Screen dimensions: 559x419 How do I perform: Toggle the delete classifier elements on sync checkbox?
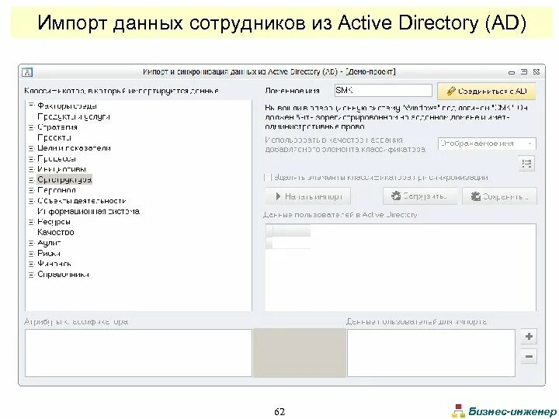(x=268, y=177)
